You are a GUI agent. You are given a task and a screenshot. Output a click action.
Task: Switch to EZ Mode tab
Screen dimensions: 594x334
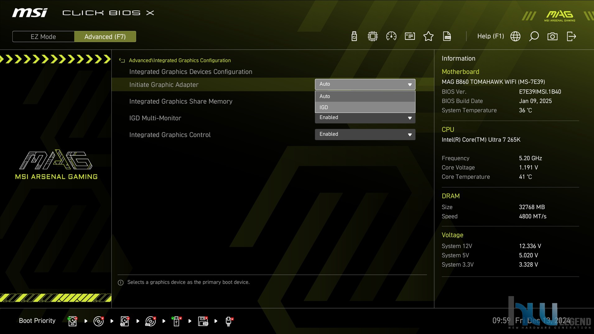click(43, 36)
